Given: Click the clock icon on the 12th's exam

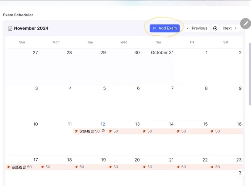Looking at the screenshot, I should tap(103, 131).
